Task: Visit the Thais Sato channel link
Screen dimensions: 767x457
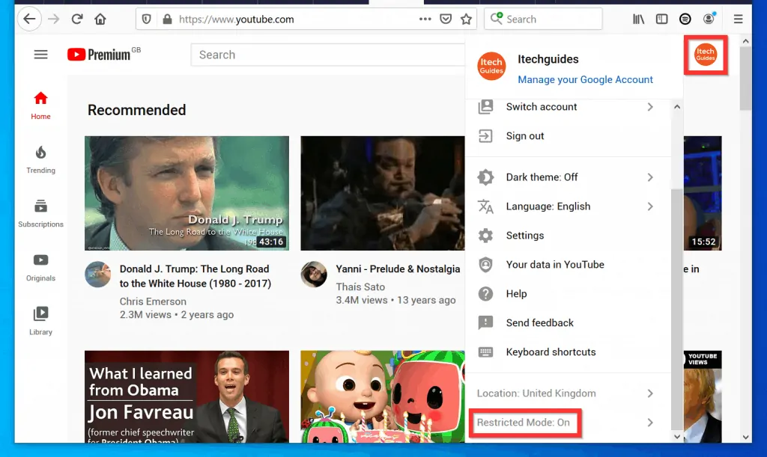Action: [360, 287]
